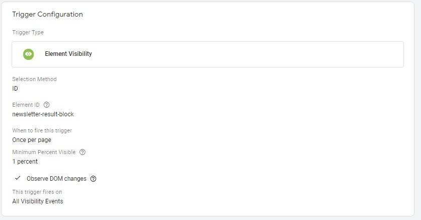The width and height of the screenshot is (421, 220).
Task: Select the Element Visibility trigger type name
Action: coord(68,54)
